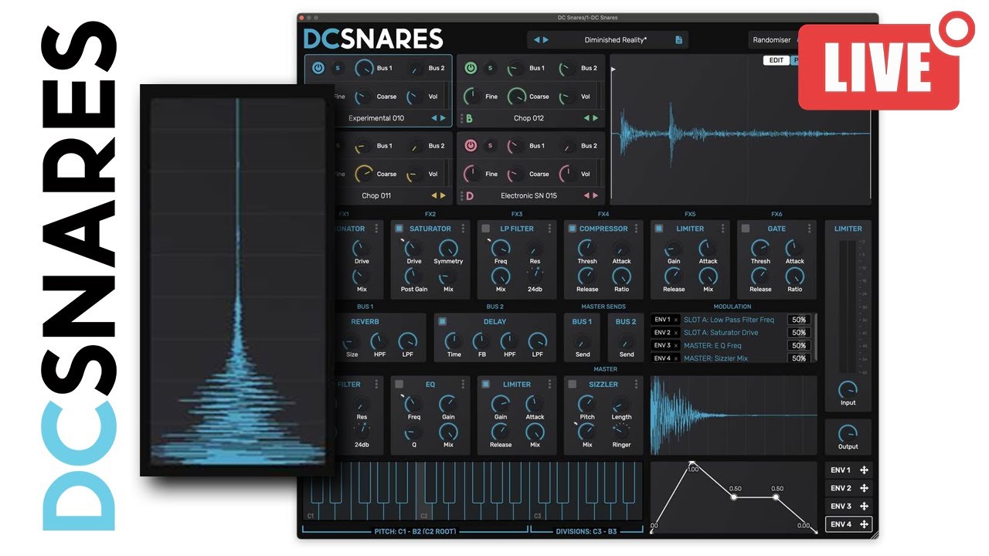Go to previous preset with left arrow
Screen dimensions: 989x556
[537, 39]
